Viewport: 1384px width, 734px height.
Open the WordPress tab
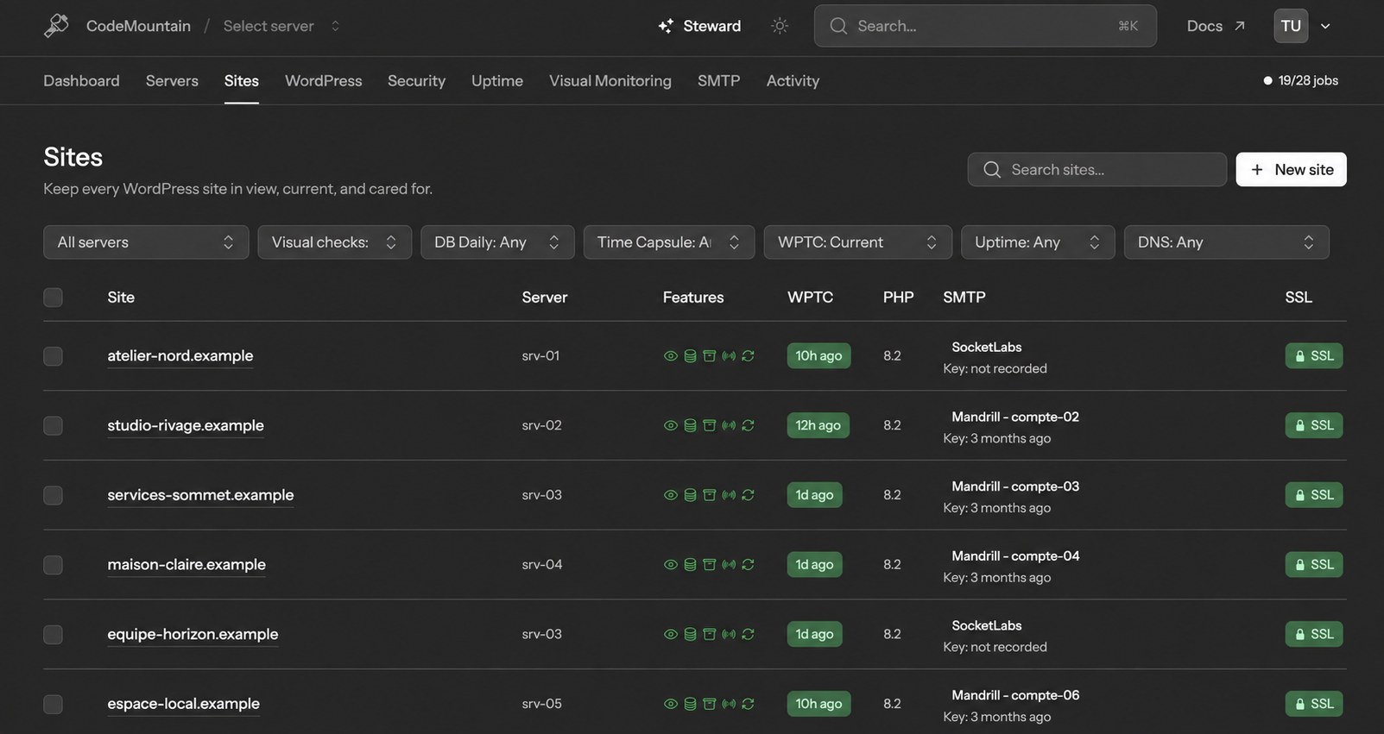click(324, 80)
